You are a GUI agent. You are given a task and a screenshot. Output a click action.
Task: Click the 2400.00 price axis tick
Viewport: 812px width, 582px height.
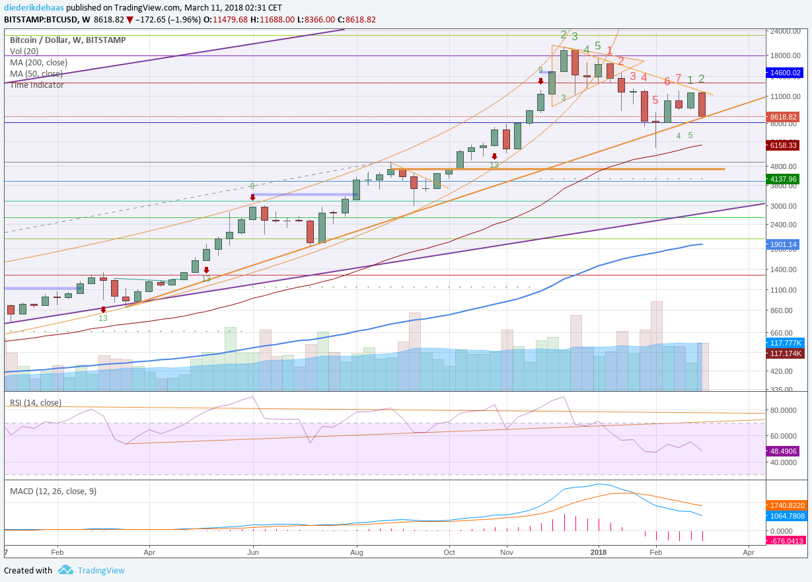[784, 225]
